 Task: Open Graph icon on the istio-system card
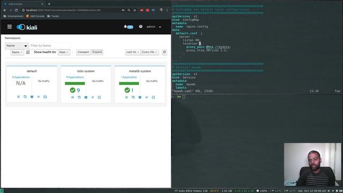point(72,97)
